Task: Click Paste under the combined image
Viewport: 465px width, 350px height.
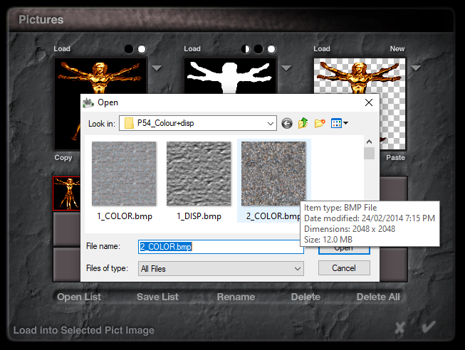Action: coord(396,158)
